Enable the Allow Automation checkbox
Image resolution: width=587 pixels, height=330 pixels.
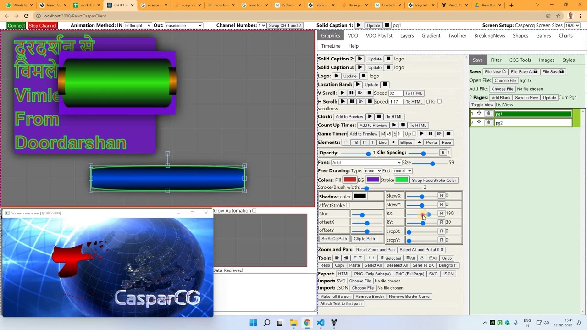click(x=254, y=210)
